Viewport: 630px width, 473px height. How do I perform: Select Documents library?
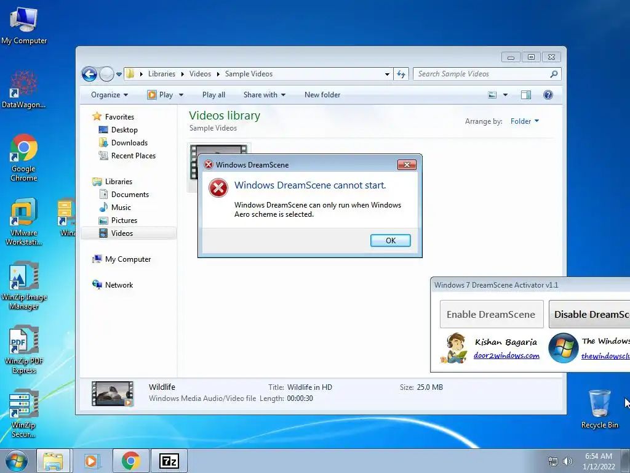click(130, 194)
